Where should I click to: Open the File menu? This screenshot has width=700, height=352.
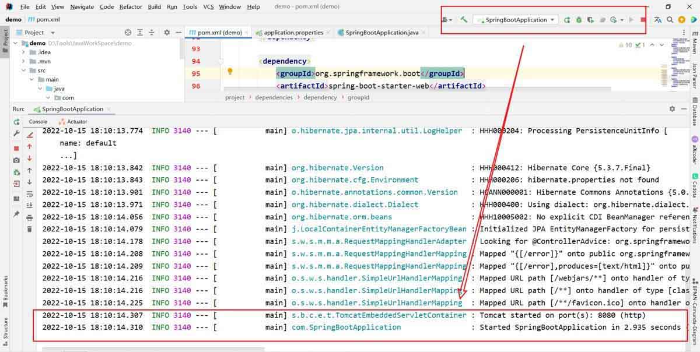coord(24,6)
